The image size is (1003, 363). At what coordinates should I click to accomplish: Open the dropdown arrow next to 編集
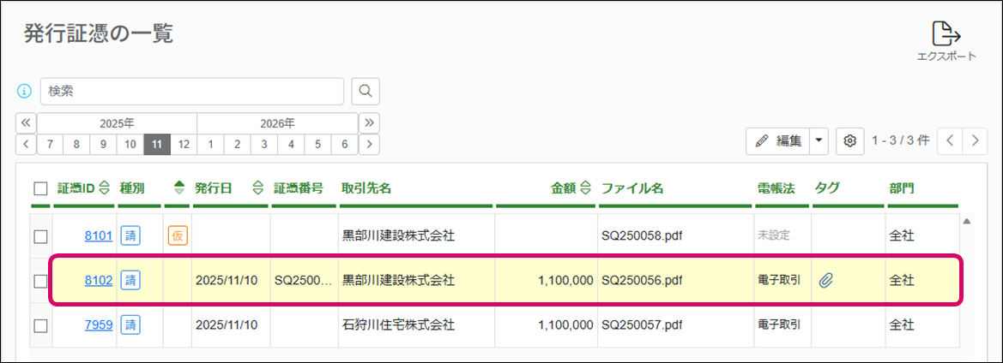click(x=819, y=140)
